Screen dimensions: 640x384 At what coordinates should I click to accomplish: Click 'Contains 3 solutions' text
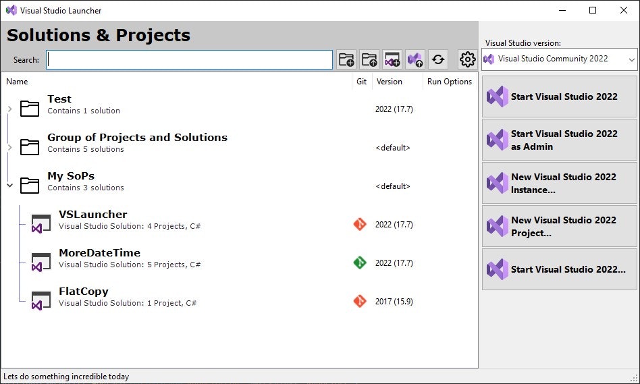(85, 188)
